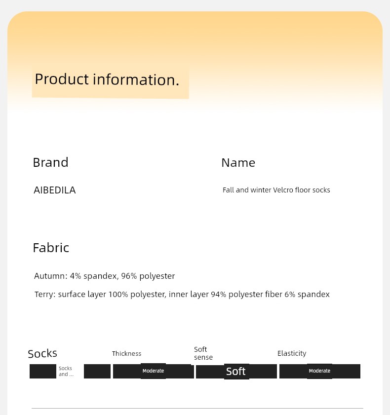Screen dimensions: 390x415
Task: Click the Autumn spandex polyester composition line
Action: (104, 276)
